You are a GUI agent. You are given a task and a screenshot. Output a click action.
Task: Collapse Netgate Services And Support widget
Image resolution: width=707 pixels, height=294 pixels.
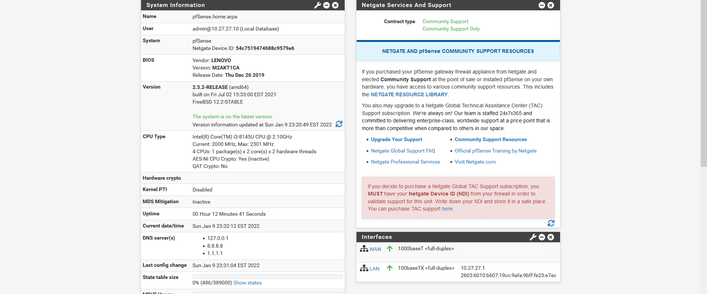542,5
